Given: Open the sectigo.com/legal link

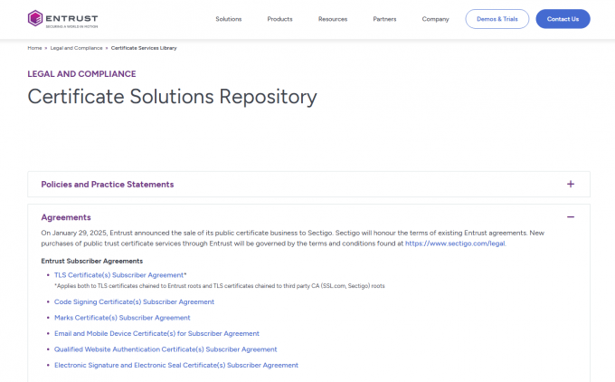Looking at the screenshot, I should tap(455, 244).
